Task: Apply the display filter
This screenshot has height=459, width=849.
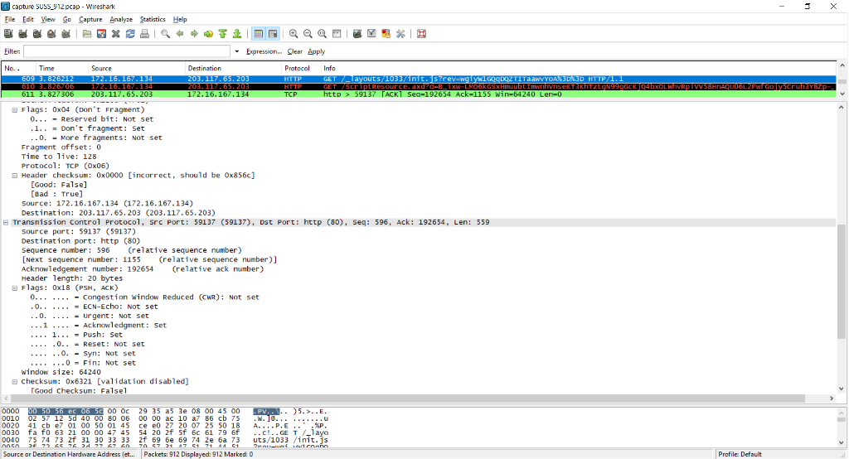Action: (x=316, y=51)
